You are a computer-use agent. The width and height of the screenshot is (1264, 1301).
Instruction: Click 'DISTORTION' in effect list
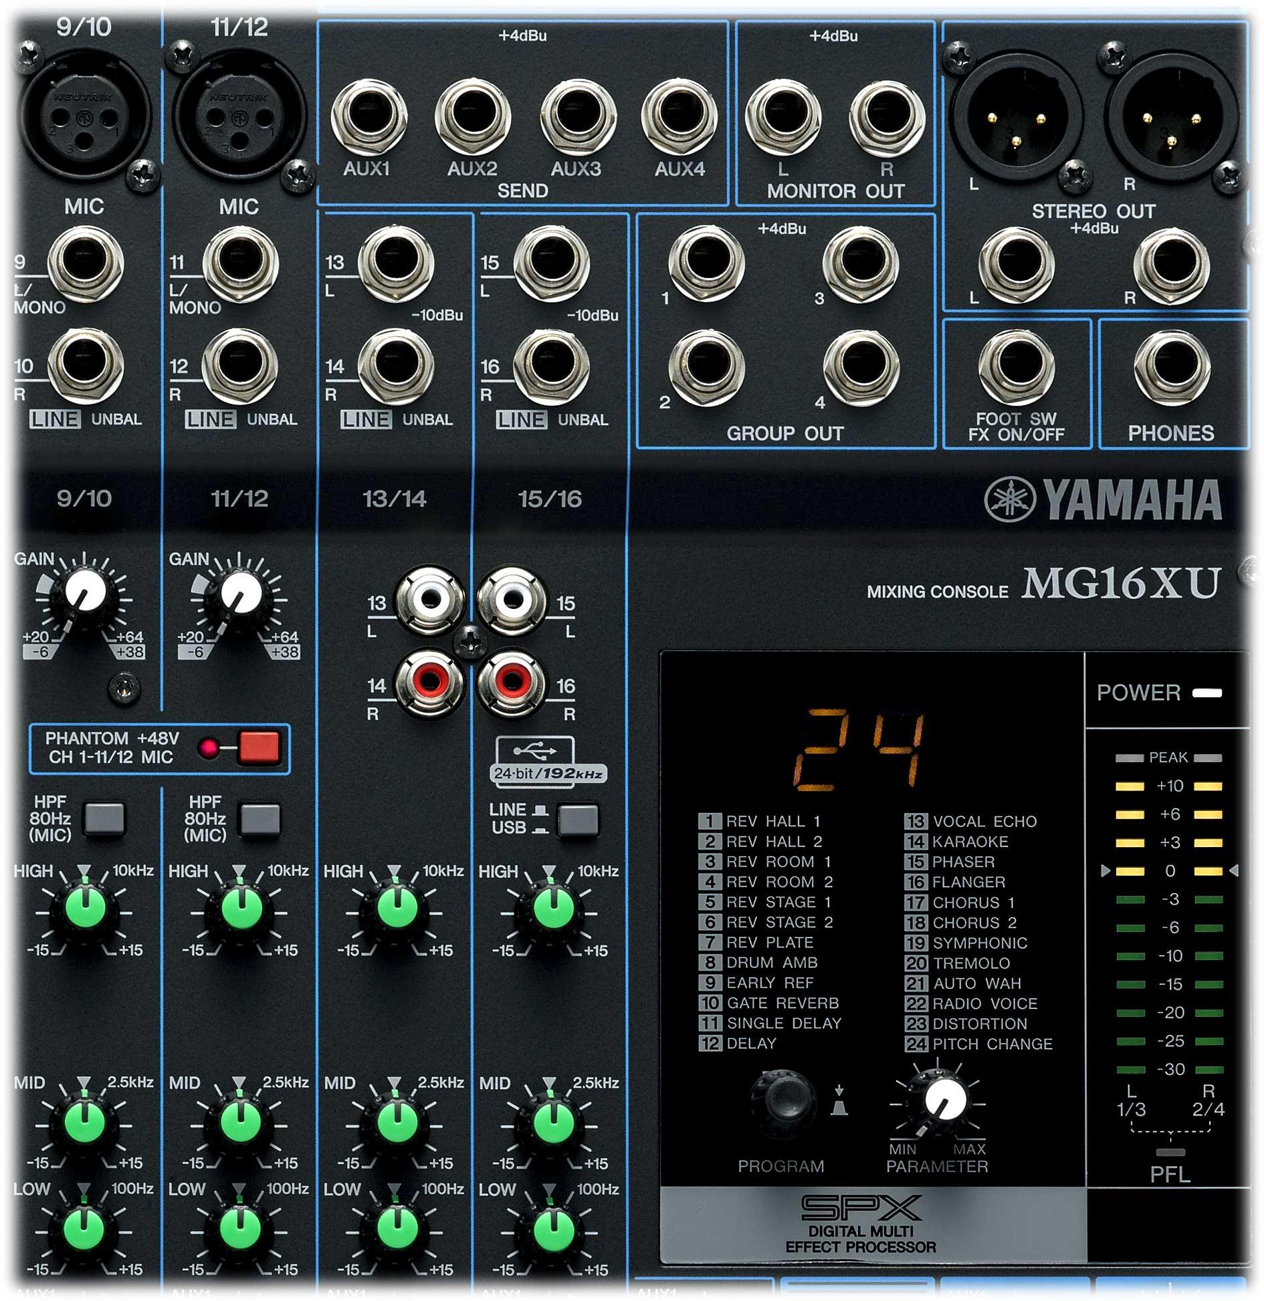point(979,1024)
